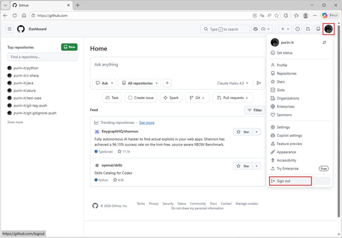Click the Filter button above the feed

254,110
